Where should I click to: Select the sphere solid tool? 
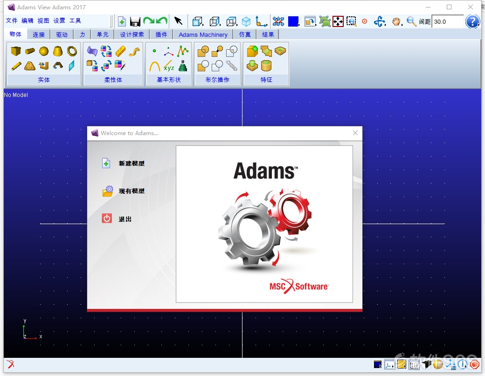click(44, 51)
